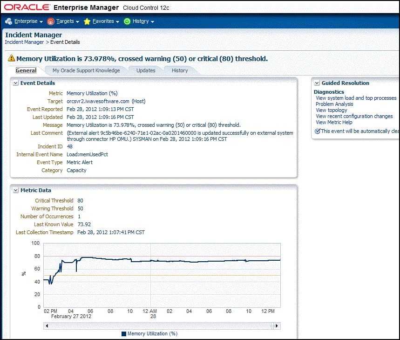
Task: Collapse the Event Details section
Action: (15, 83)
